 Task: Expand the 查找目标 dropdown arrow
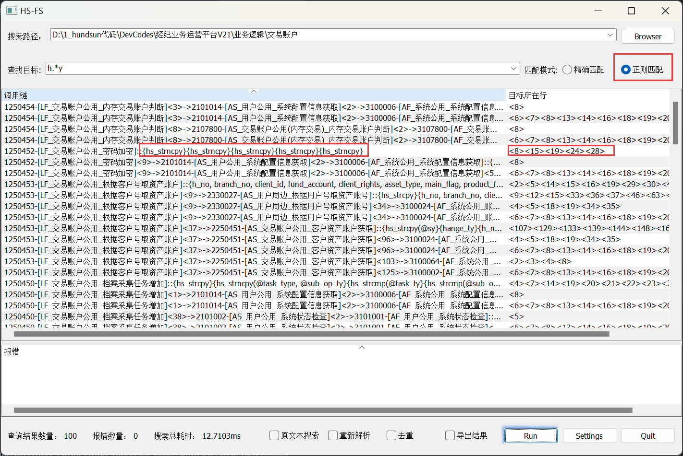(514, 69)
